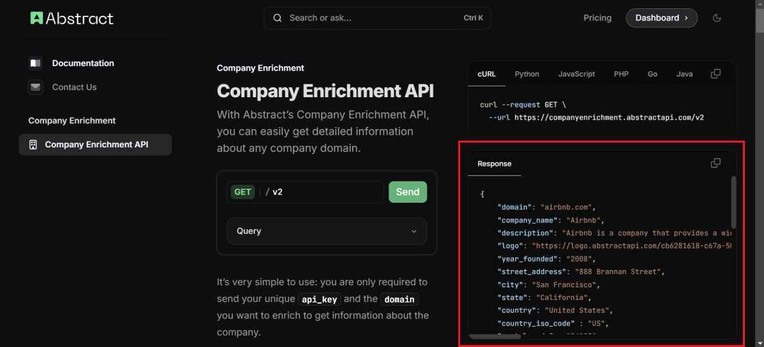Switch to the Python tab
The width and height of the screenshot is (764, 347).
tap(527, 74)
